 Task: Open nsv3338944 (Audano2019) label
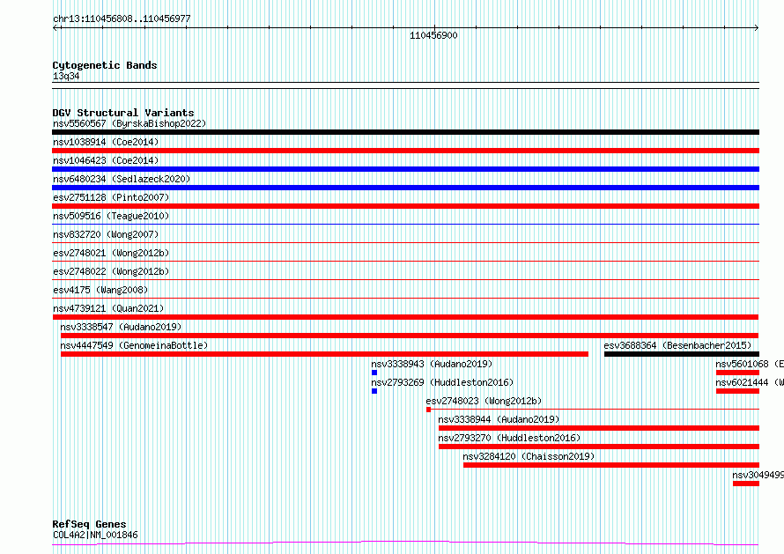[499, 419]
